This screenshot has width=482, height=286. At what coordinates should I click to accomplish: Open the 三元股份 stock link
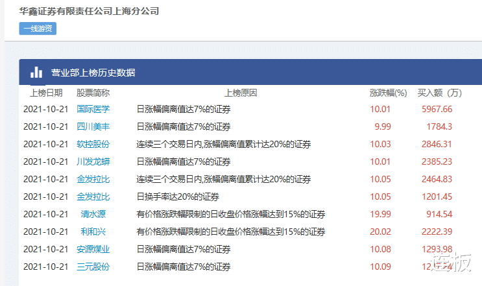point(93,267)
